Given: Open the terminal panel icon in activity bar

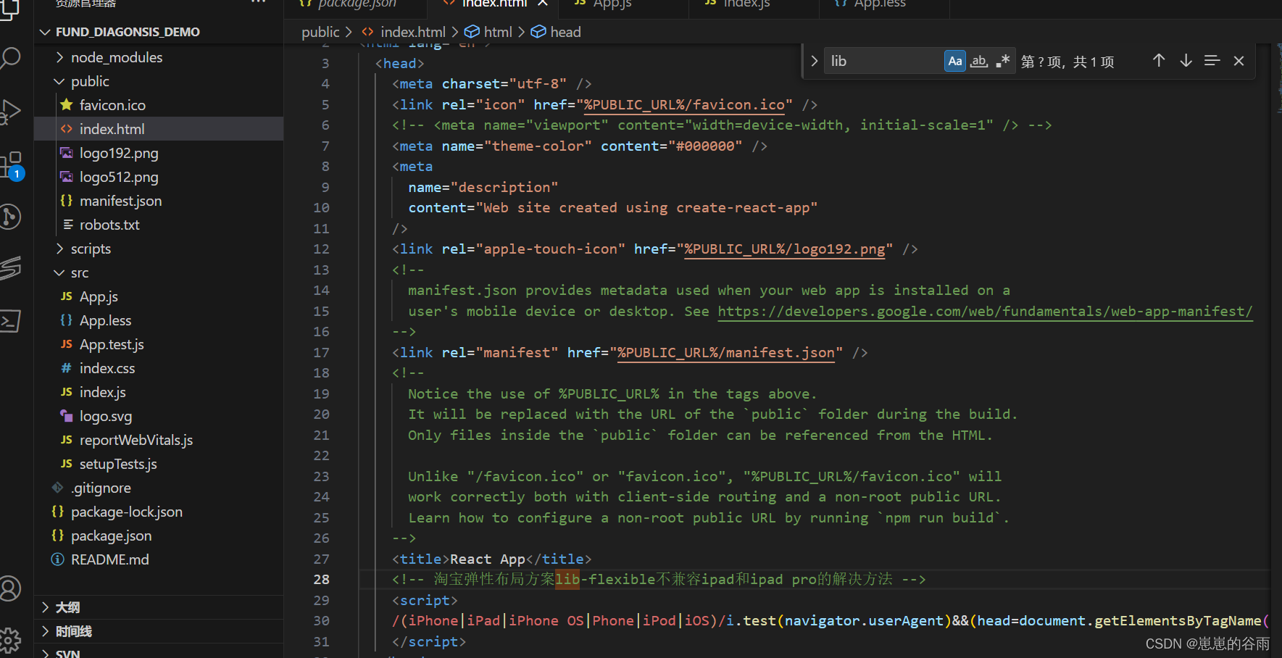Looking at the screenshot, I should click(x=10, y=320).
